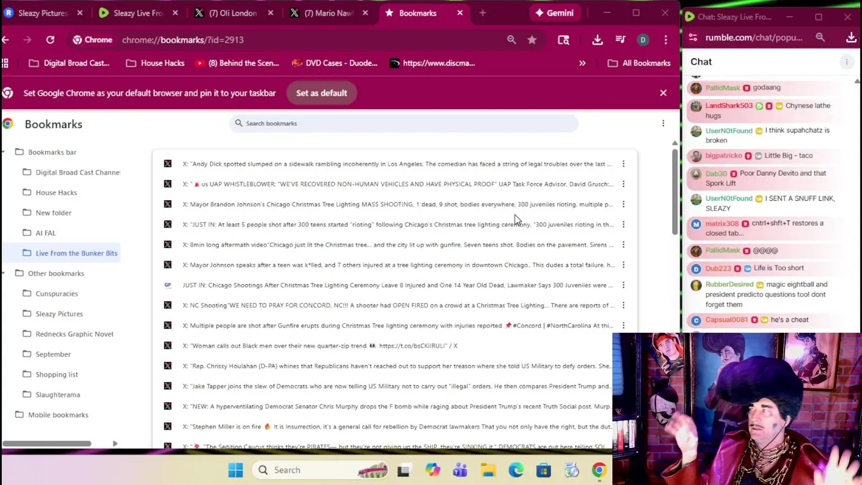Select the Rednecks Graphic Novel folder
The width and height of the screenshot is (862, 485).
click(74, 334)
